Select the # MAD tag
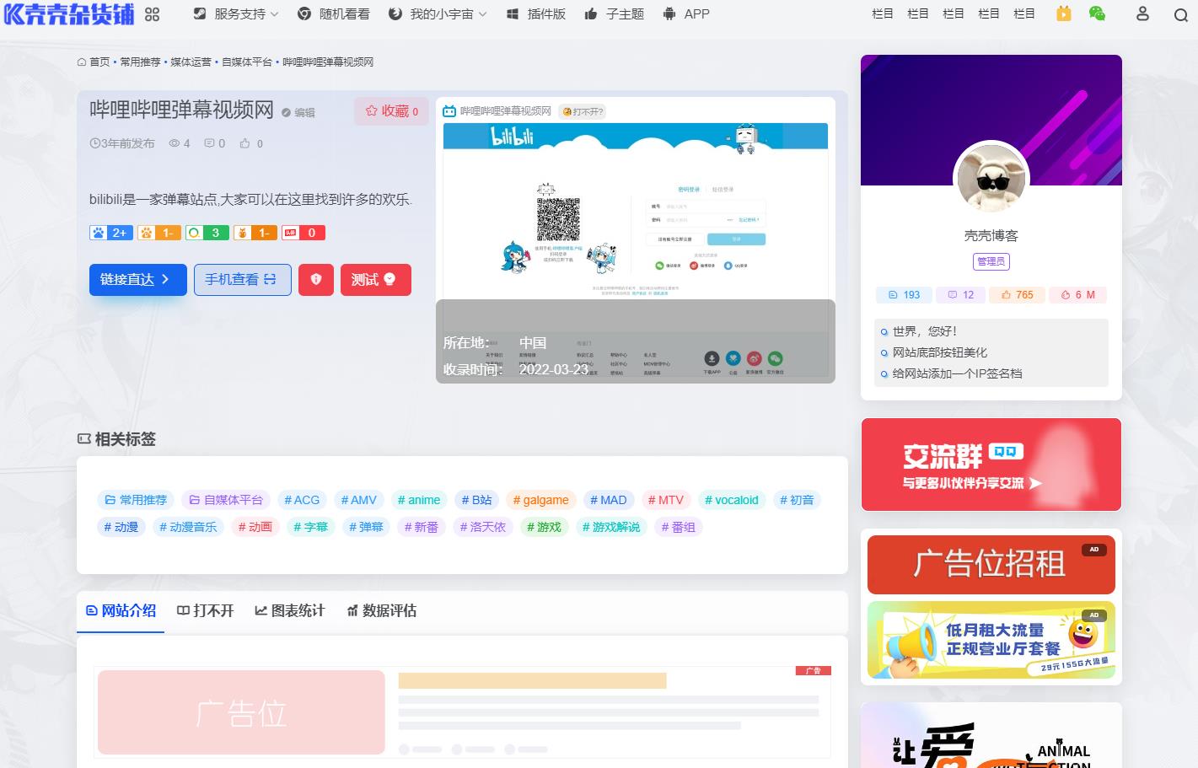The image size is (1198, 768). pyautogui.click(x=609, y=500)
